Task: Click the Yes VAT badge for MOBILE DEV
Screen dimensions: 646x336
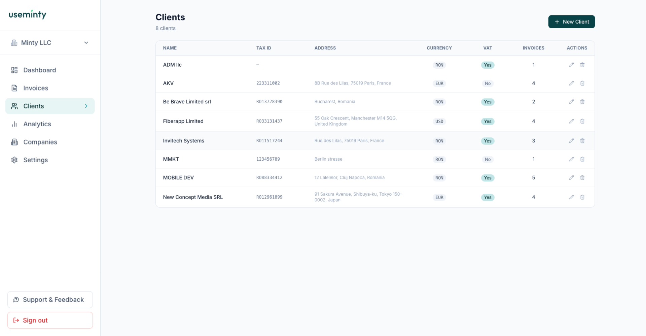Action: click(488, 178)
